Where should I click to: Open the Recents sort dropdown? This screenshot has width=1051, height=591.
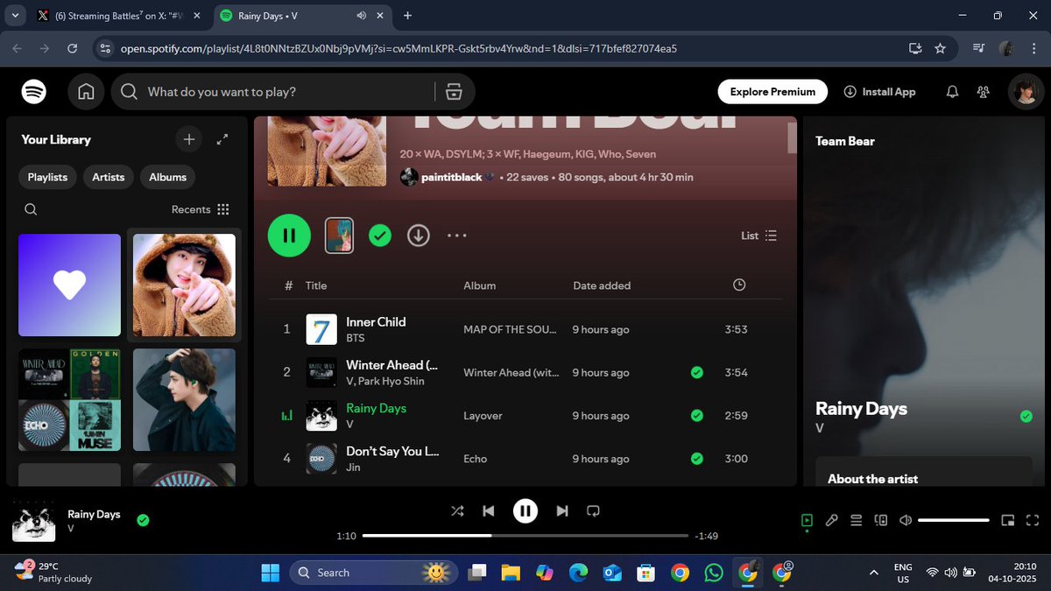pos(200,209)
